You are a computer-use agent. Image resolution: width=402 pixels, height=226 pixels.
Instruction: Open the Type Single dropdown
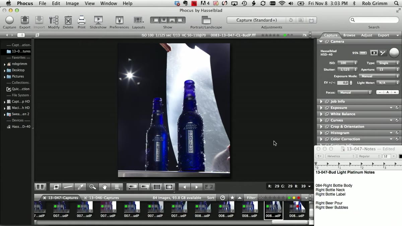[388, 63]
